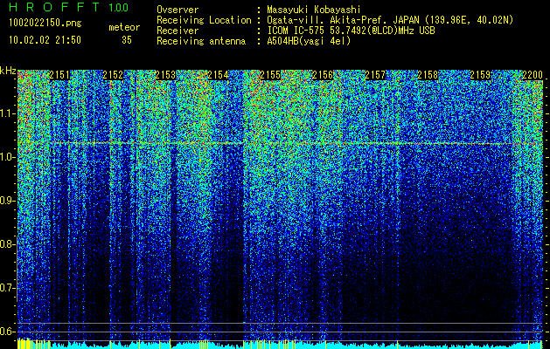Click the meteor label text
The width and height of the screenshot is (550, 349).
point(124,27)
